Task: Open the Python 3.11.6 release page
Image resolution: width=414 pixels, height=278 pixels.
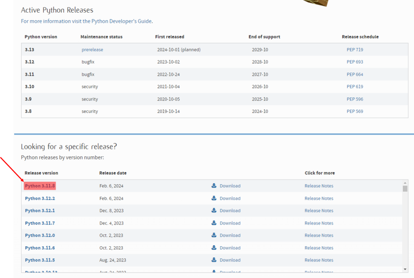Action: click(40, 248)
